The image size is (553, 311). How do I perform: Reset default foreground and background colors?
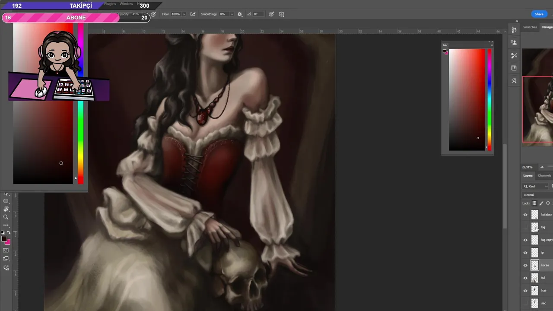click(x=3, y=232)
